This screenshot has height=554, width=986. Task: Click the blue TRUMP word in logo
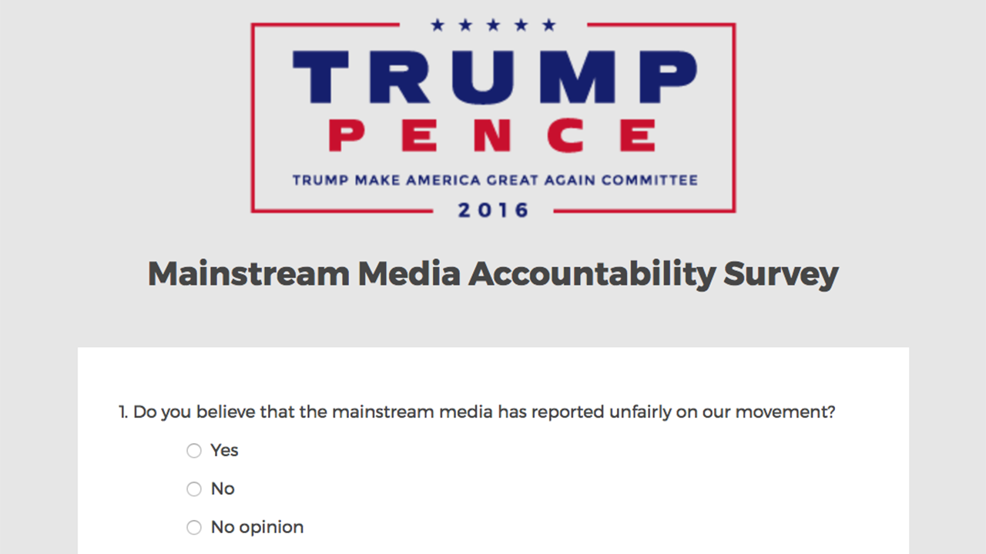pos(494,78)
